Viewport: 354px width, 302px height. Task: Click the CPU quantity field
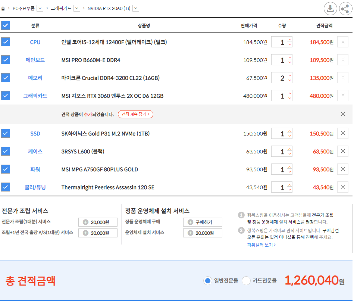tap(279, 42)
